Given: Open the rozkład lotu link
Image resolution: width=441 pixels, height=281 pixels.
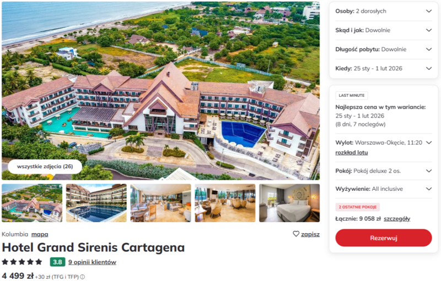Looking at the screenshot, I should (x=352, y=152).
